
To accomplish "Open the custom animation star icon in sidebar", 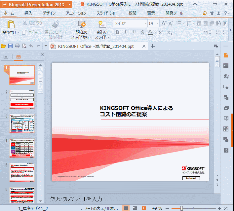I will 226,87.
